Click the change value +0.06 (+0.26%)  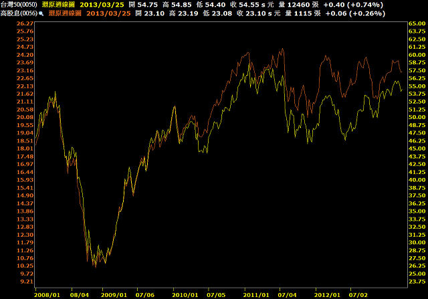355,13
